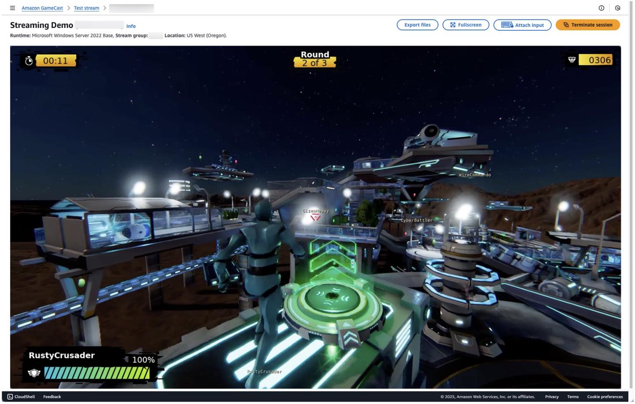This screenshot has height=404, width=635.
Task: Click the expand icon on the Fullscreen button
Action: click(453, 25)
